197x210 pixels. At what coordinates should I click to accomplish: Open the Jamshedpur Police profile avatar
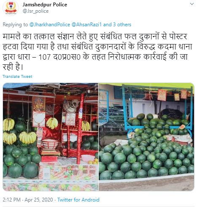(x=11, y=8)
